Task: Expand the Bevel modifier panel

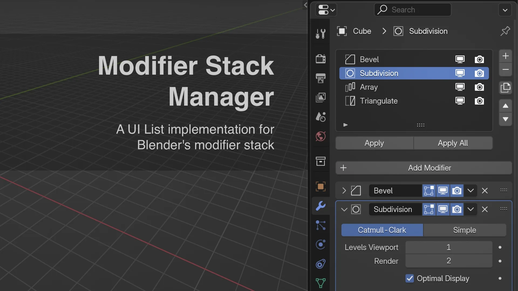Action: (x=344, y=191)
